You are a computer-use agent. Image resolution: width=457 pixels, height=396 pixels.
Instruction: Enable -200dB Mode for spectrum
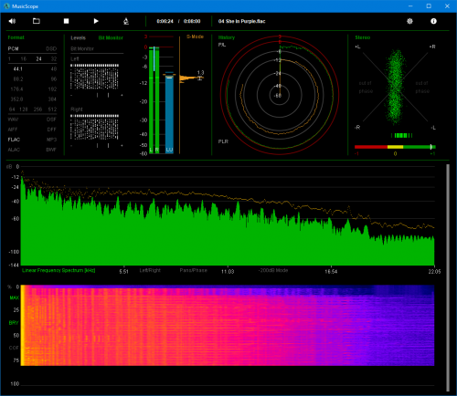click(273, 270)
